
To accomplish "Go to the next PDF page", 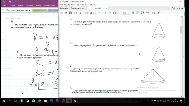I will [x=90, y=13].
